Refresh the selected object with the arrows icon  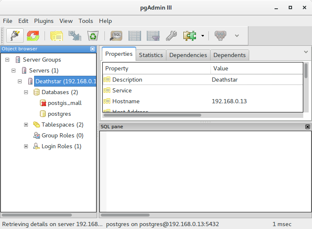[x=33, y=36]
